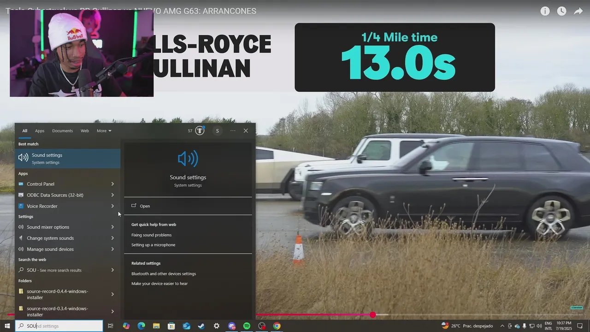
Task: Open the three-dot options menu in search panel
Action: click(x=233, y=131)
